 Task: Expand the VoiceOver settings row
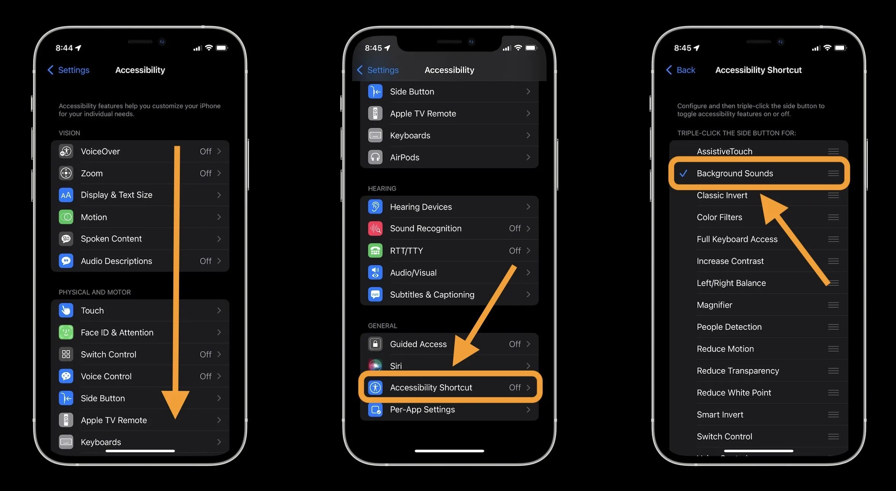click(x=139, y=151)
